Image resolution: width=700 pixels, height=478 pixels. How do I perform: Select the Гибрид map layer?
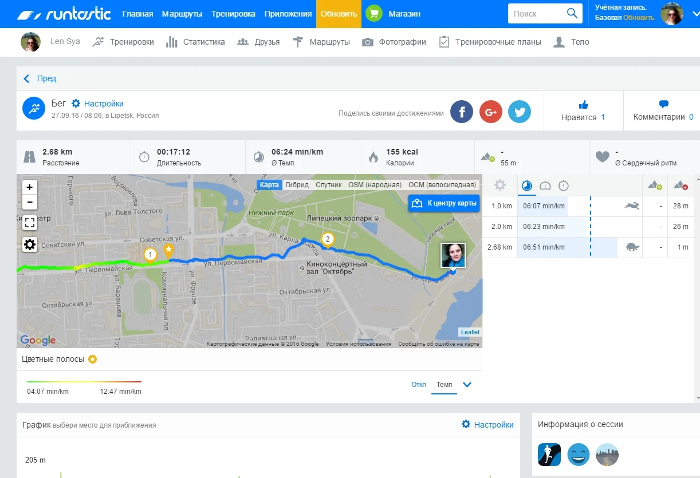pos(297,185)
